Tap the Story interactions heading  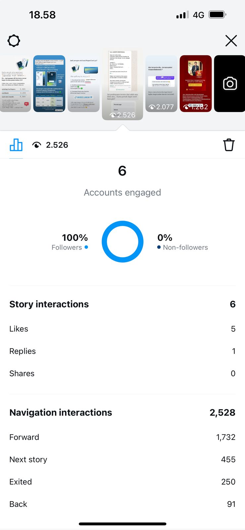(49, 304)
